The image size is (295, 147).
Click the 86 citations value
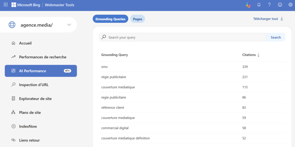click(244, 97)
